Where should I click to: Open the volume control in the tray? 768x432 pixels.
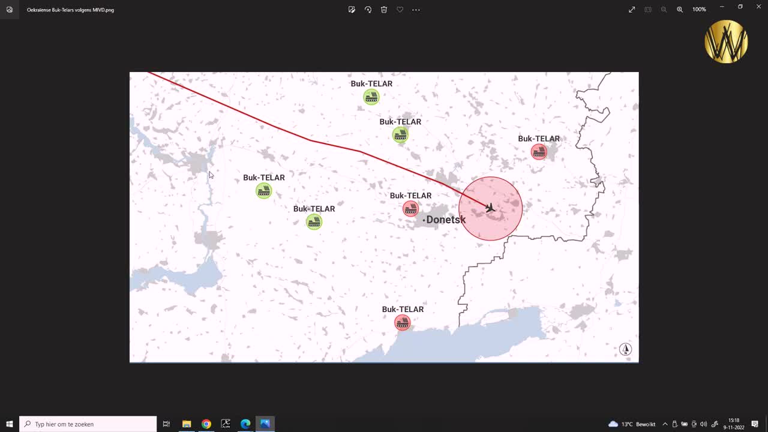tap(704, 424)
